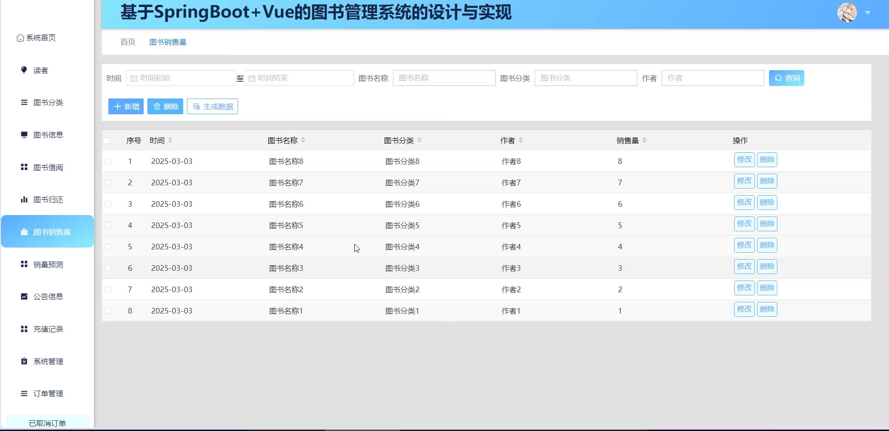The image size is (889, 431).
Task: Click the 首页 breadcrumb link
Action: point(128,42)
